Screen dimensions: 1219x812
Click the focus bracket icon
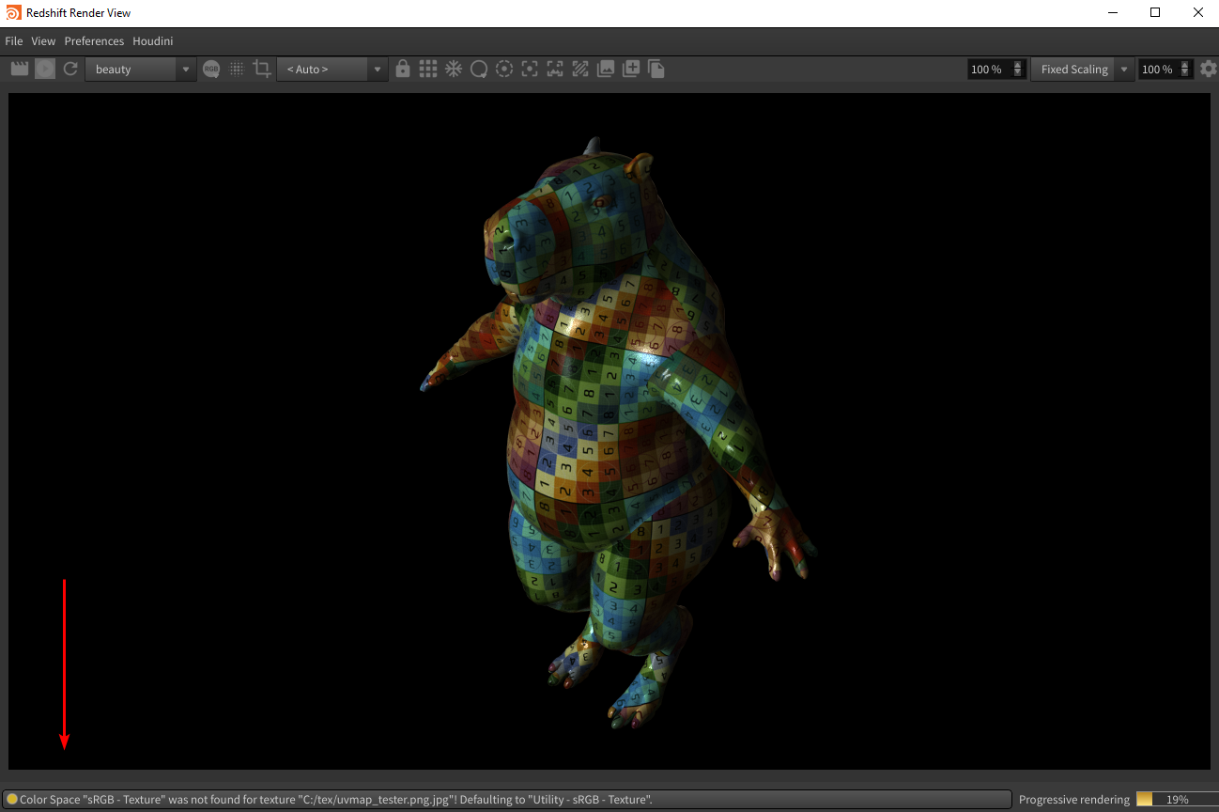tap(530, 69)
